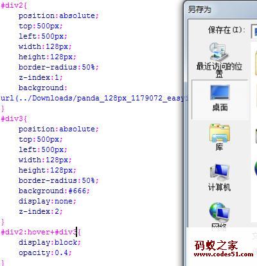Select the 计算机 computer icon
257x266 pixels.
pyautogui.click(x=219, y=173)
